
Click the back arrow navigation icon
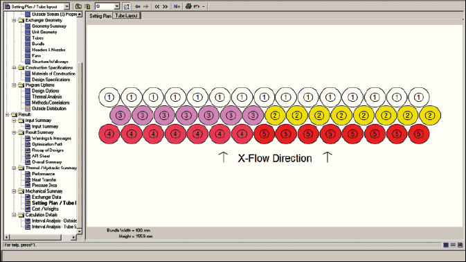[x=137, y=6]
